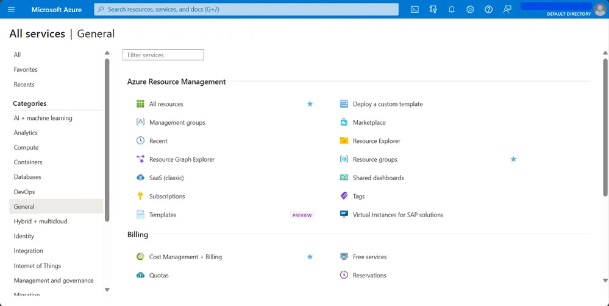The width and height of the screenshot is (609, 306).
Task: Expand the portal hamburger menu
Action: click(12, 10)
